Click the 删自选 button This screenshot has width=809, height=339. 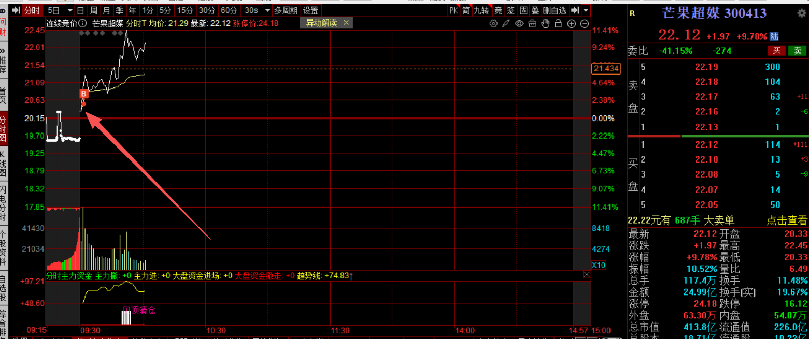[x=555, y=10]
